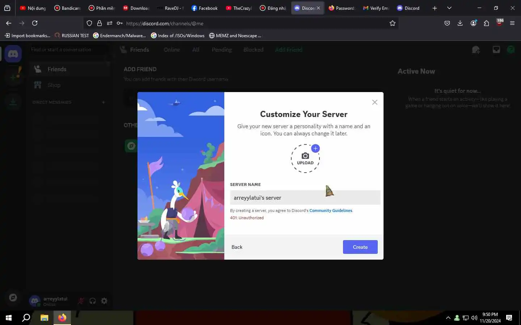This screenshot has height=325, width=521.
Task: Select the Blocked friends tab
Action: pos(253,50)
